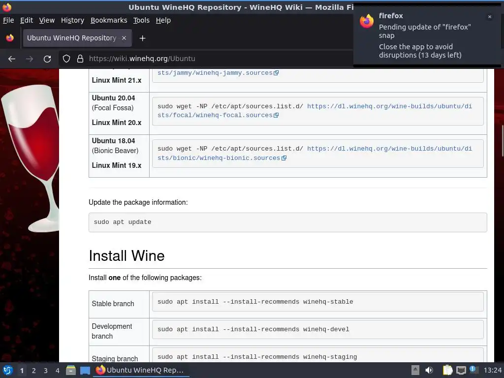Click the winehq-staging install command
The width and height of the screenshot is (504, 378).
257,357
